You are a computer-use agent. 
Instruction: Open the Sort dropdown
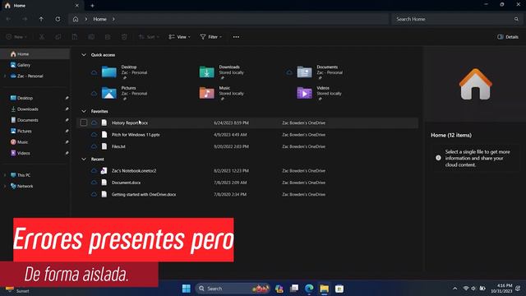149,37
